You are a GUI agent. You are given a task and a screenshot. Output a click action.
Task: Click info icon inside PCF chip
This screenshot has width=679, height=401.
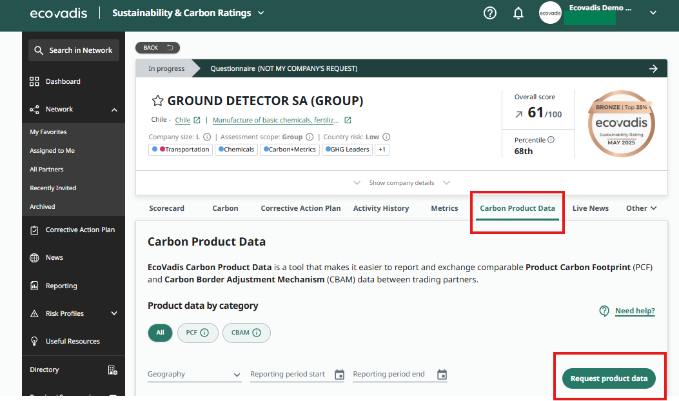tap(204, 333)
